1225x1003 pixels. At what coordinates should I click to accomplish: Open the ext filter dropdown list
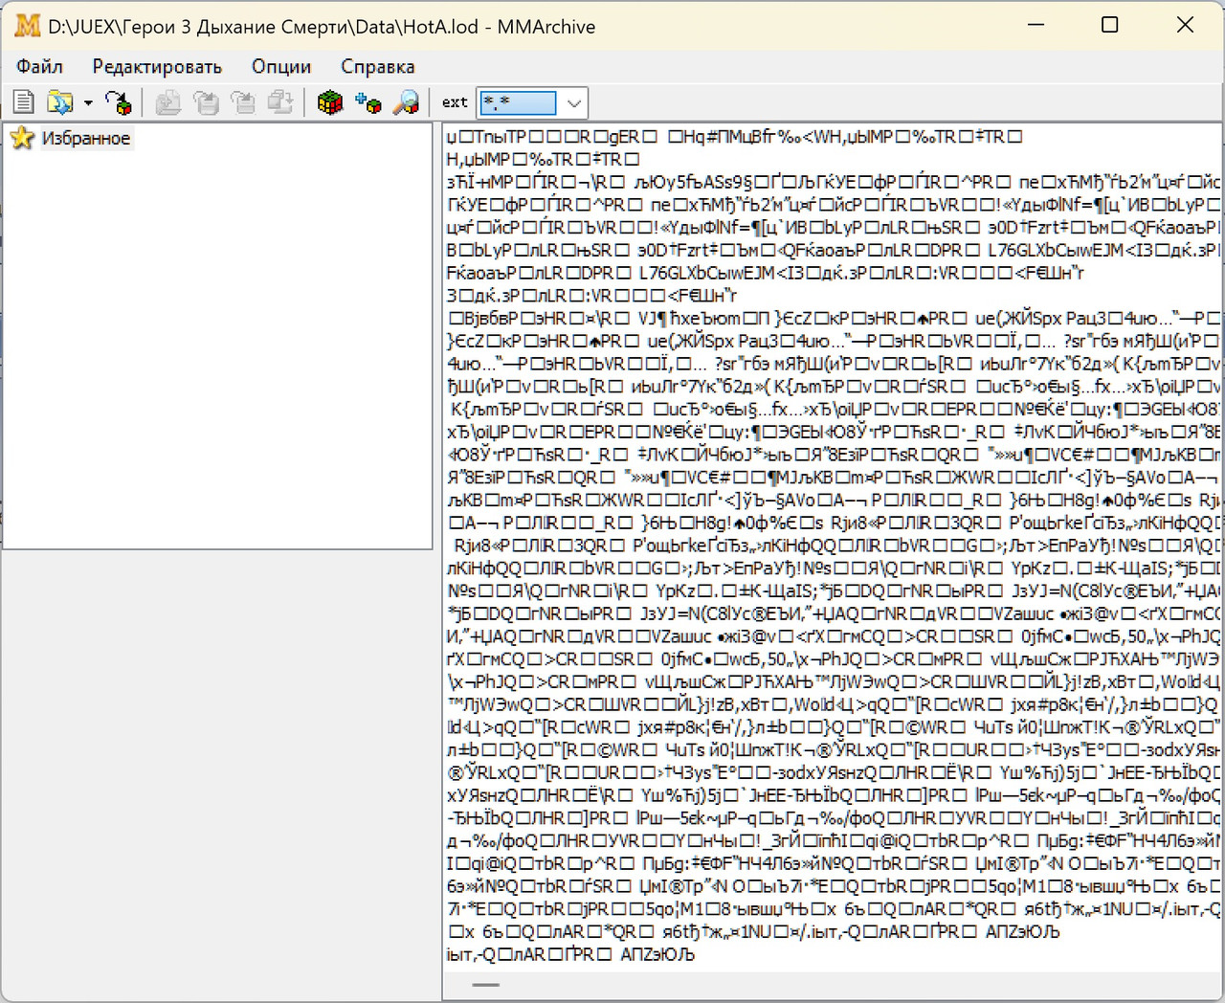tap(574, 102)
